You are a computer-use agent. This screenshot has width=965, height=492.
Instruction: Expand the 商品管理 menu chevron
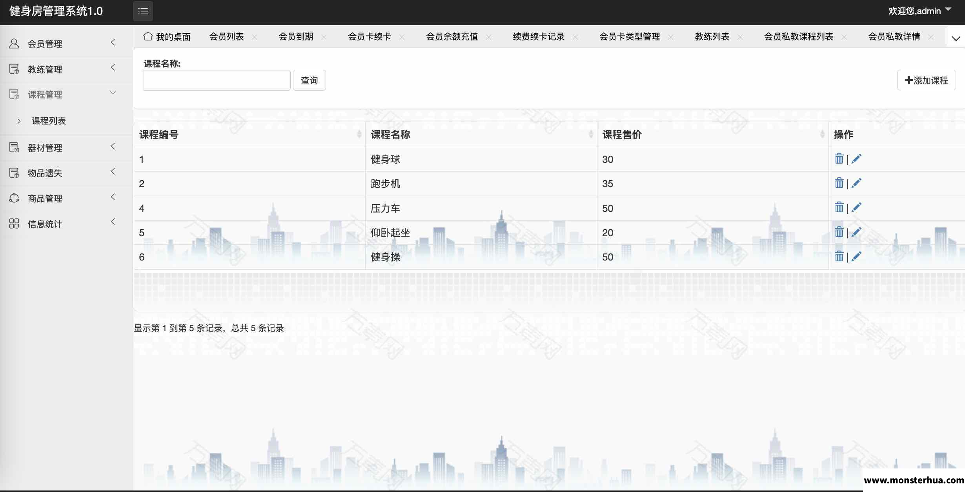point(113,197)
